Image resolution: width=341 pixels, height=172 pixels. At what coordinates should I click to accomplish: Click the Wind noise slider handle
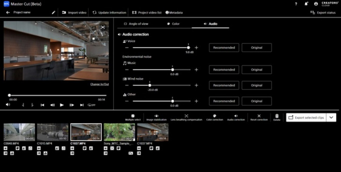[x=150, y=85]
